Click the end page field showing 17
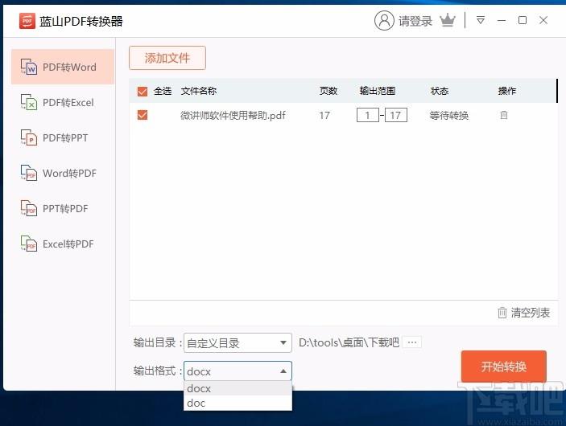 click(x=395, y=115)
